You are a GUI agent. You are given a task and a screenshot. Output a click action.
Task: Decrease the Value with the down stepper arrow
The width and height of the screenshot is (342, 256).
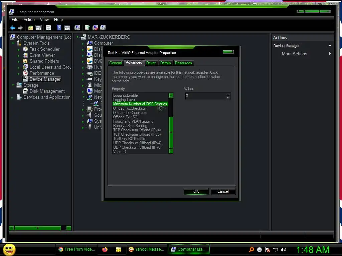[x=228, y=98]
